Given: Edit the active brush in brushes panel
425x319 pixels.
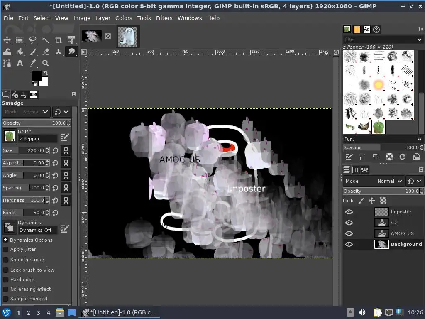Looking at the screenshot, I should pos(349,157).
